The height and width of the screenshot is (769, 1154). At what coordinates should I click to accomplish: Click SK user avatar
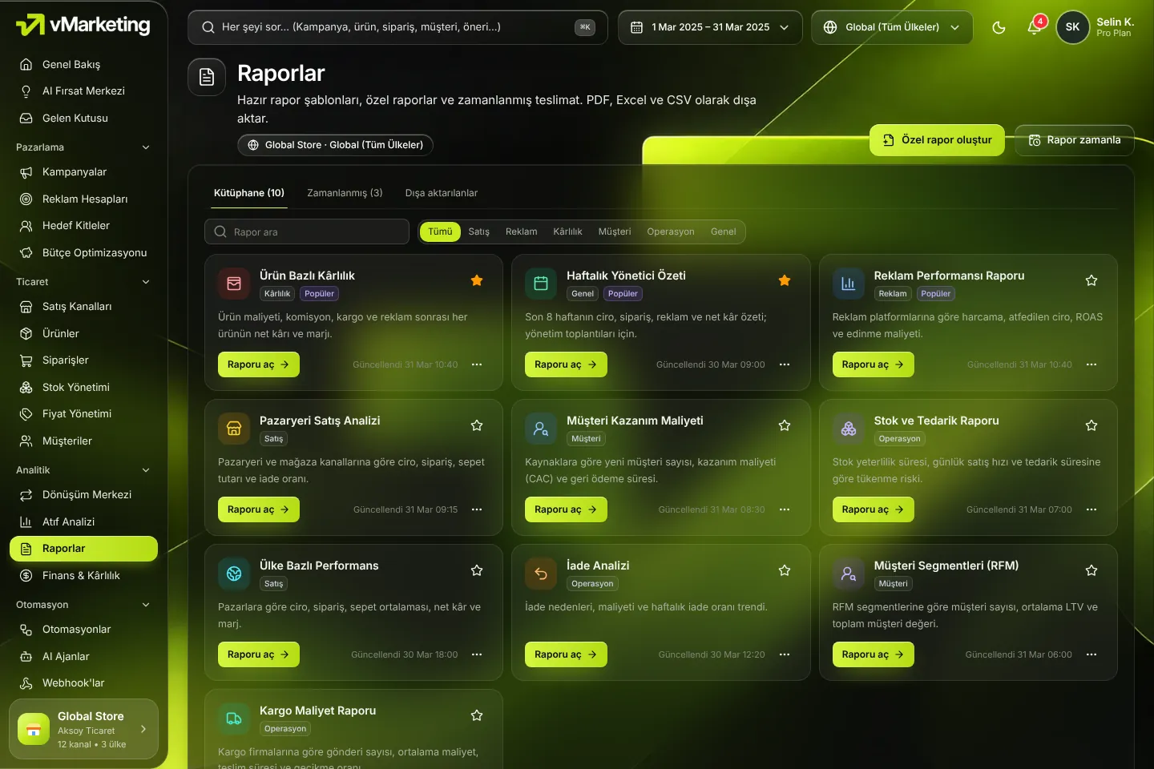point(1072,27)
